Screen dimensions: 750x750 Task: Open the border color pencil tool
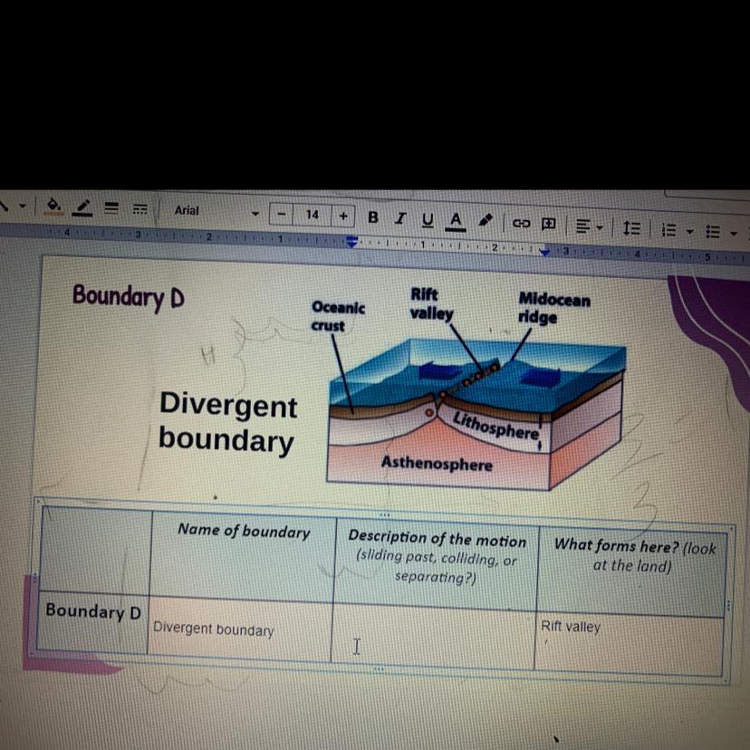[82, 207]
